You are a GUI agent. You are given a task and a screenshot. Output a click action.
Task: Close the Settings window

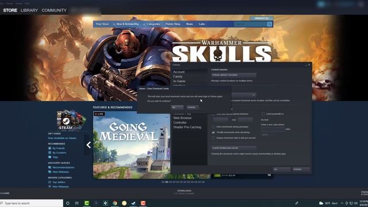pos(309,65)
